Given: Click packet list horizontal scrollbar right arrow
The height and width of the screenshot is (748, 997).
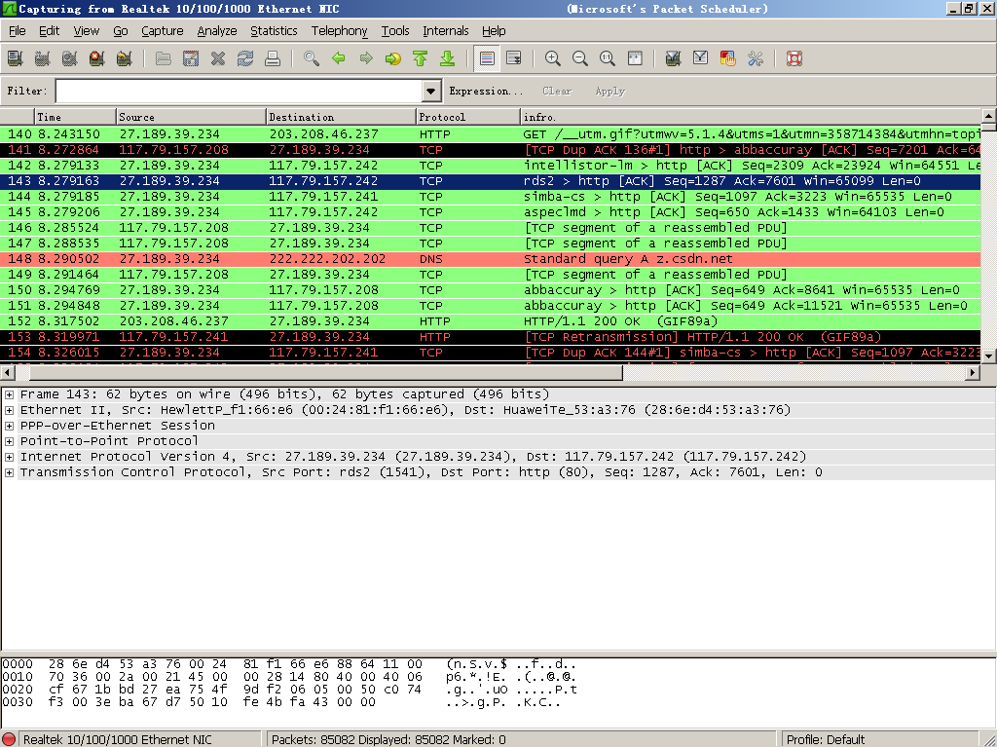Looking at the screenshot, I should 973,372.
